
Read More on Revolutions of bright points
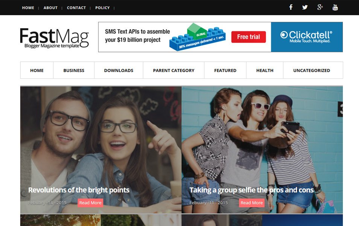point(90,203)
